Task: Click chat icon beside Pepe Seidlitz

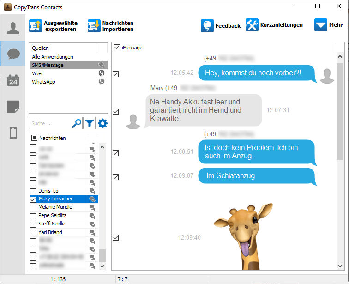Action: pyautogui.click(x=92, y=216)
